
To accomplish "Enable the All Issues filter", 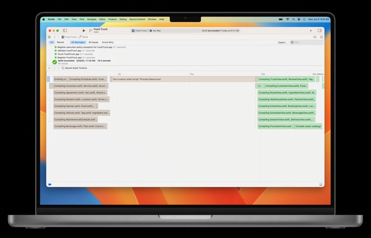I will pyautogui.click(x=93, y=42).
